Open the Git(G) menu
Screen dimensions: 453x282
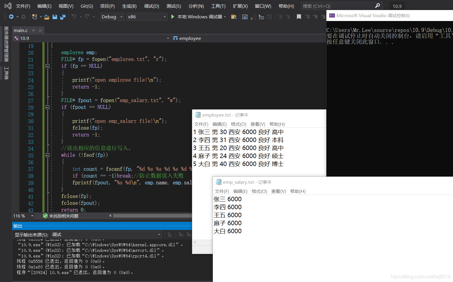tap(87, 6)
